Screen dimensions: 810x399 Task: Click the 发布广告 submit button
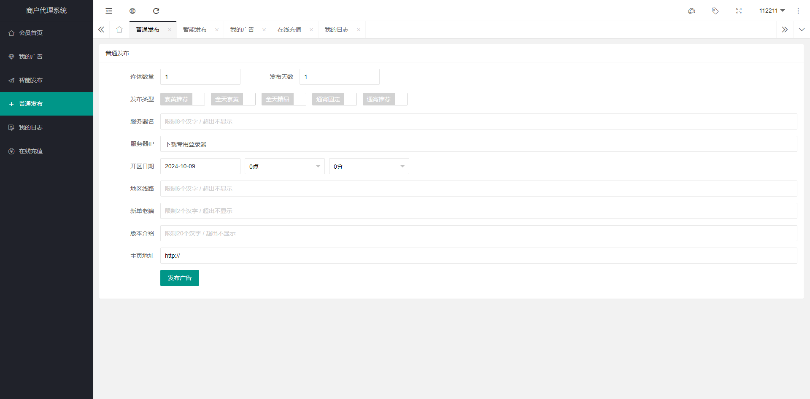pos(180,278)
